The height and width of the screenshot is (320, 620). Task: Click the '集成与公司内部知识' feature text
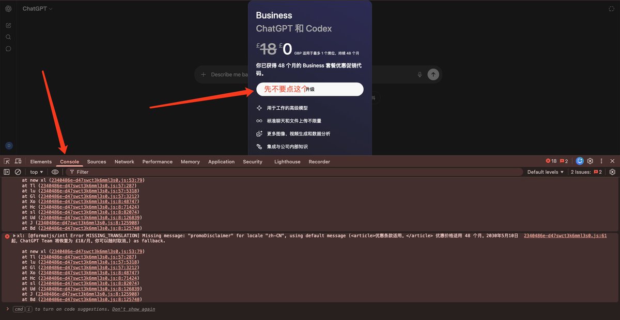pyautogui.click(x=287, y=147)
